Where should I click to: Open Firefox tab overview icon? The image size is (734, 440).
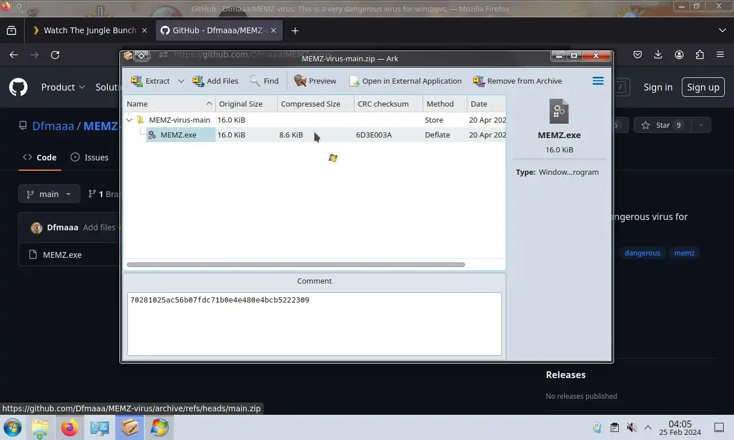(11, 30)
